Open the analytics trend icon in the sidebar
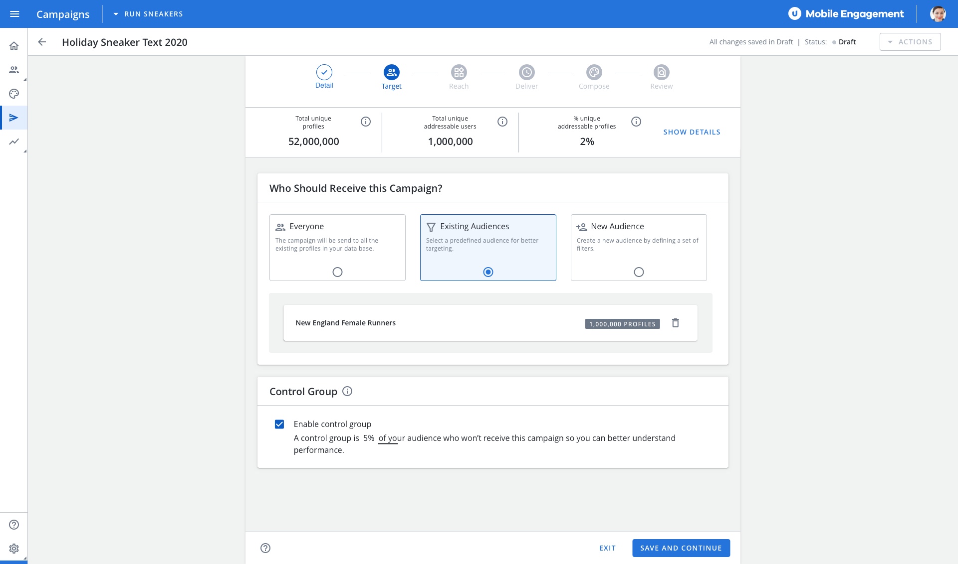 pyautogui.click(x=14, y=141)
